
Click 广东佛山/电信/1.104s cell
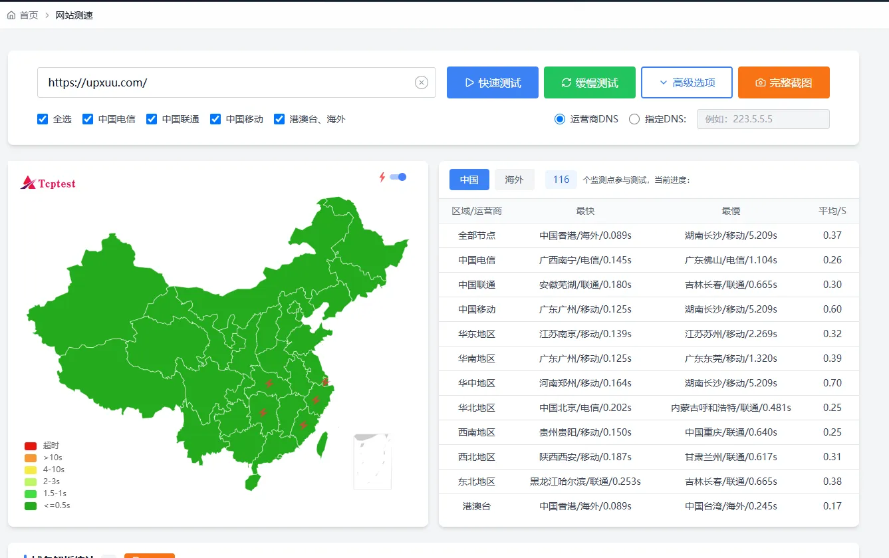pyautogui.click(x=731, y=260)
